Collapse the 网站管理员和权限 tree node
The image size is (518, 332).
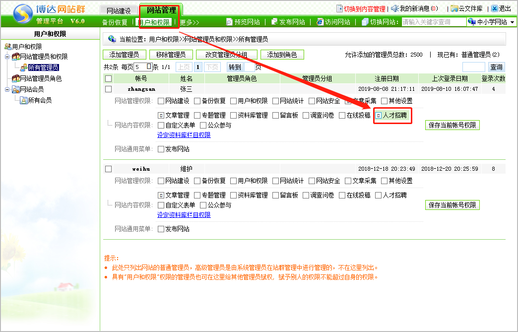point(7,57)
